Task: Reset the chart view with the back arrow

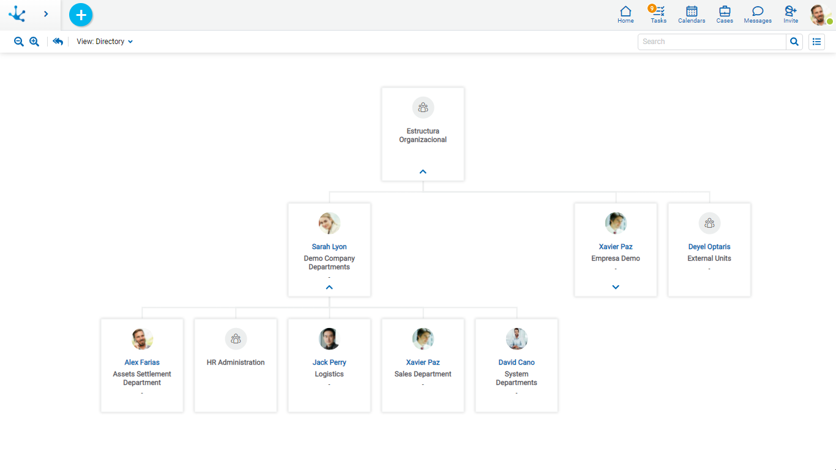Action: [x=58, y=41]
